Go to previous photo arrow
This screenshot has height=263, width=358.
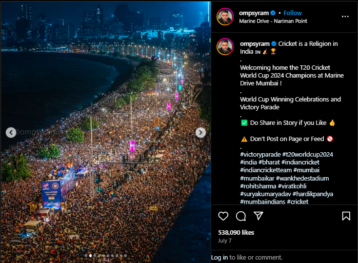[x=11, y=133]
